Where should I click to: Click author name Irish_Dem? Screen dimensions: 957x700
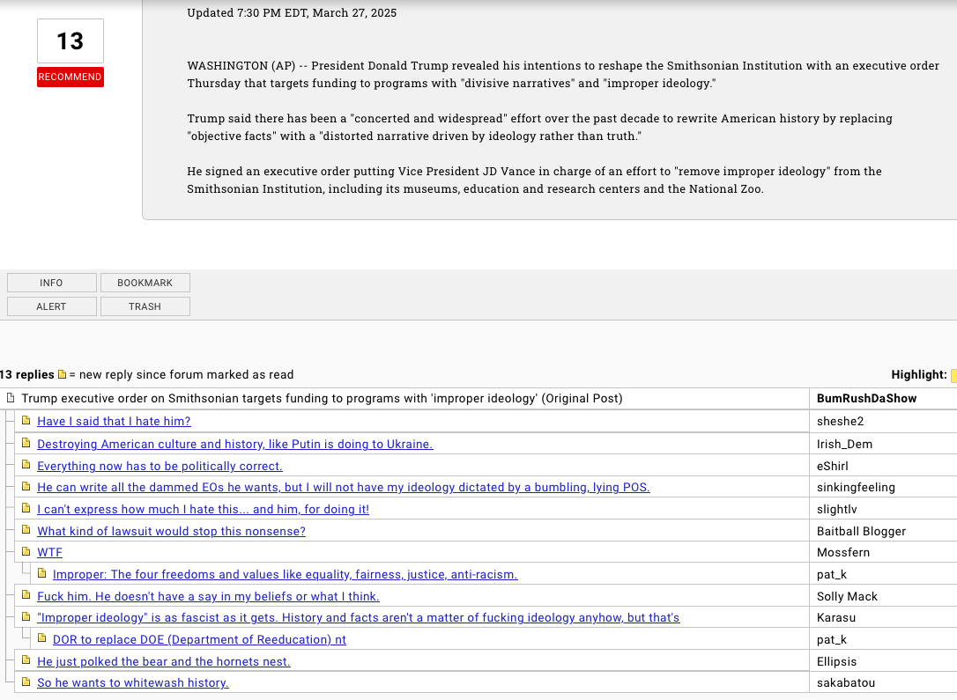tap(845, 445)
